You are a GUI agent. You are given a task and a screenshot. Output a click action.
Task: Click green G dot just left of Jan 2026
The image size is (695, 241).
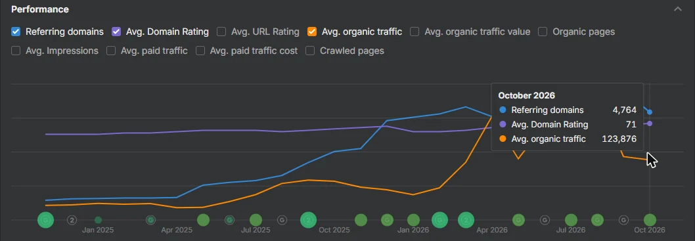pos(387,220)
